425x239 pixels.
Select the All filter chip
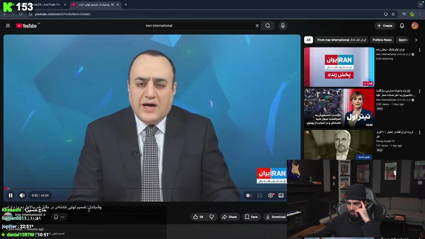tap(308, 40)
